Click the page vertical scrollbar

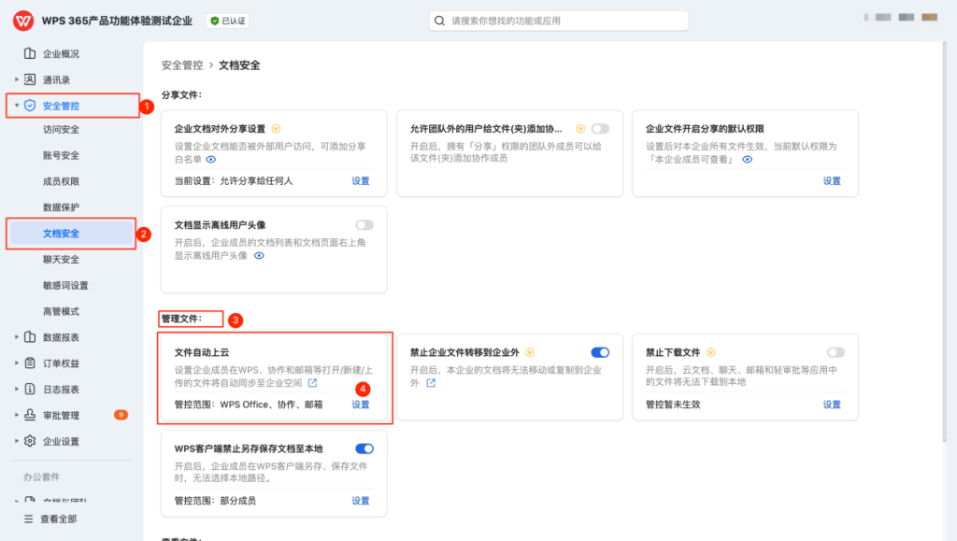[x=945, y=241]
